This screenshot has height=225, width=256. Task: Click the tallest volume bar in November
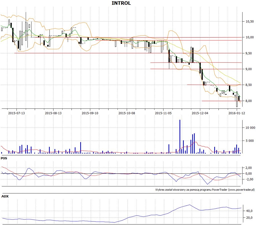(180, 137)
